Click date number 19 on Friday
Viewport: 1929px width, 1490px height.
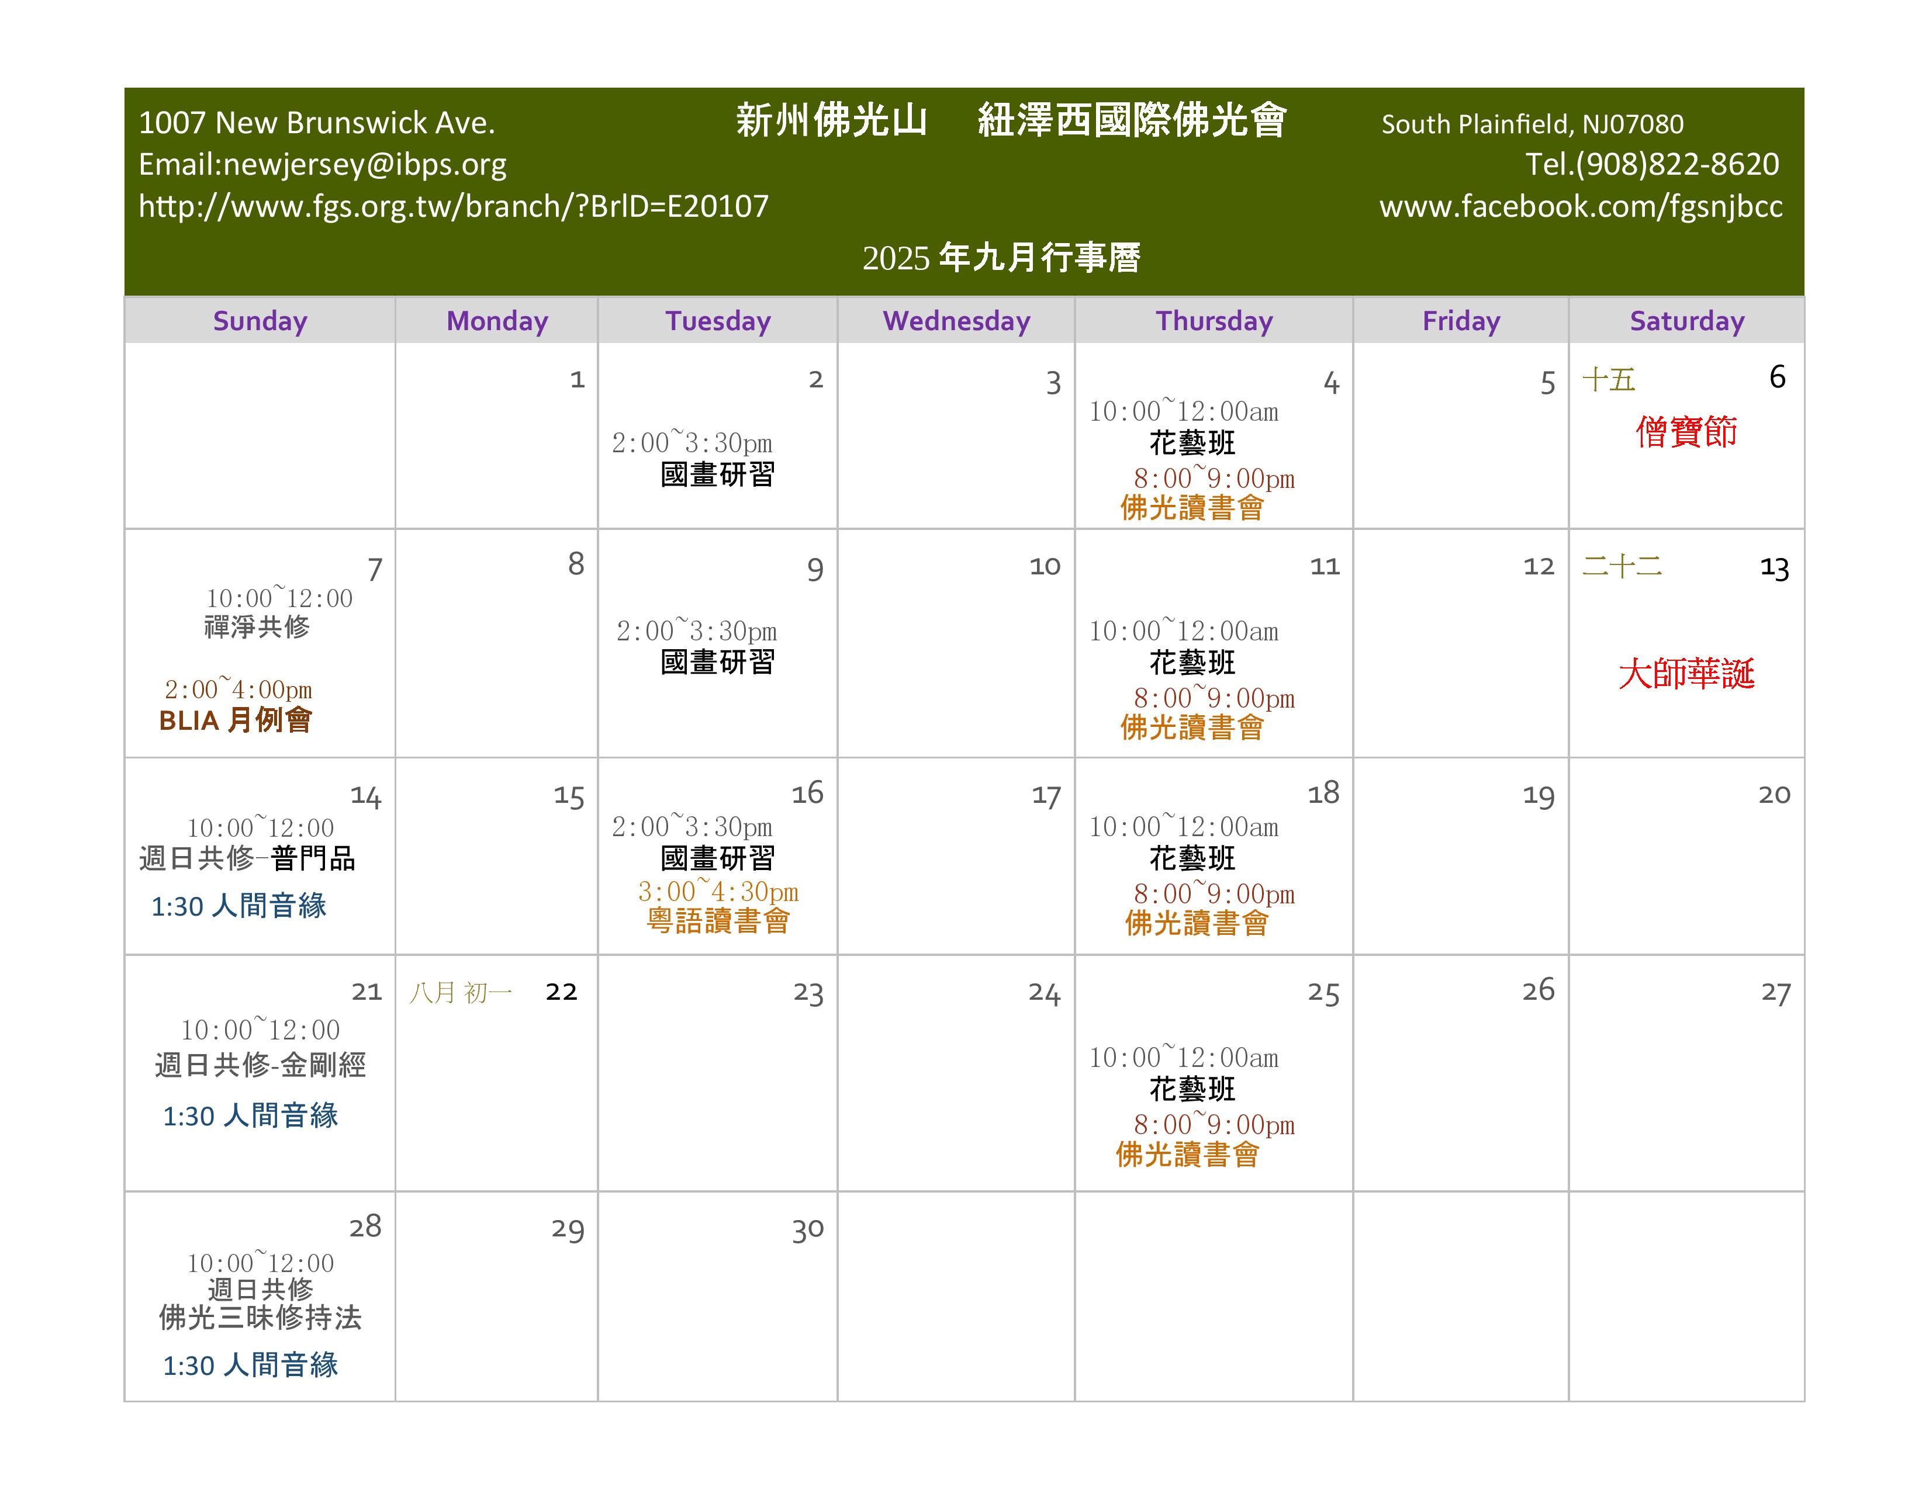pyautogui.click(x=1539, y=796)
